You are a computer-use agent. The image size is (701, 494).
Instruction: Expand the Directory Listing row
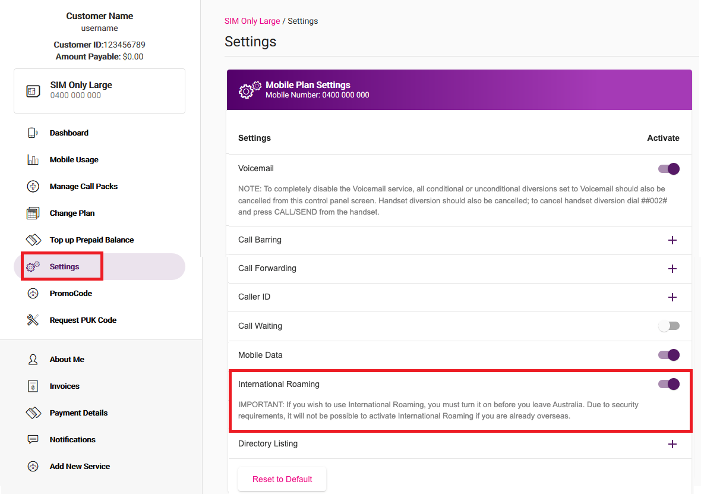click(x=672, y=444)
